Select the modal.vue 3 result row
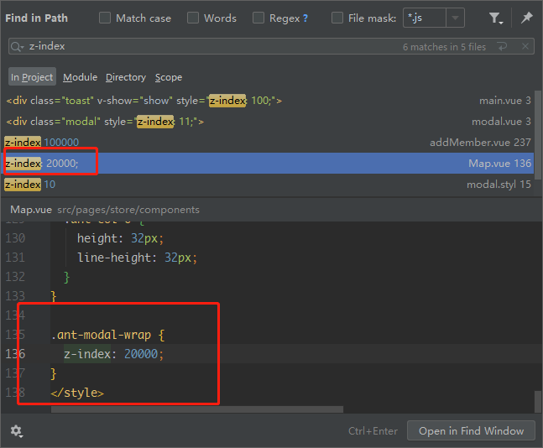The height and width of the screenshot is (448, 543). [269, 122]
